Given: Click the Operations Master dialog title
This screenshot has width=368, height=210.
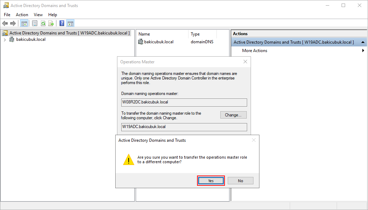Looking at the screenshot, I should [x=137, y=62].
